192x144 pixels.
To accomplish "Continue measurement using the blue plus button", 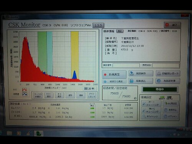I will click(x=114, y=81).
